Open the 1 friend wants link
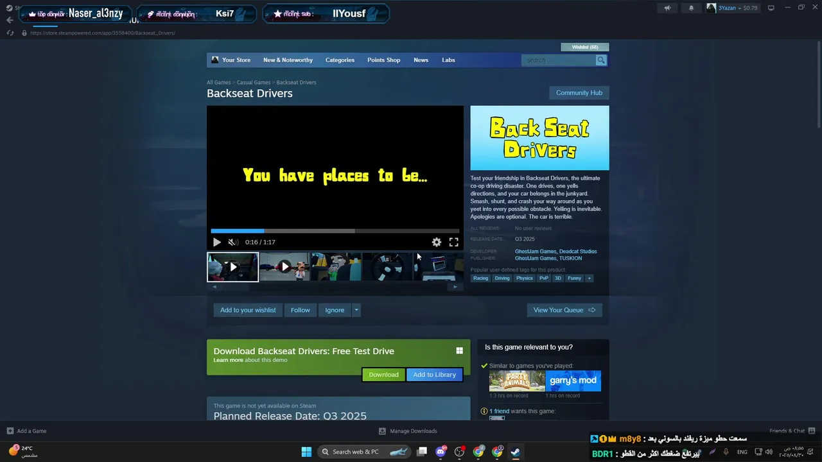The height and width of the screenshot is (462, 822). 499,411
